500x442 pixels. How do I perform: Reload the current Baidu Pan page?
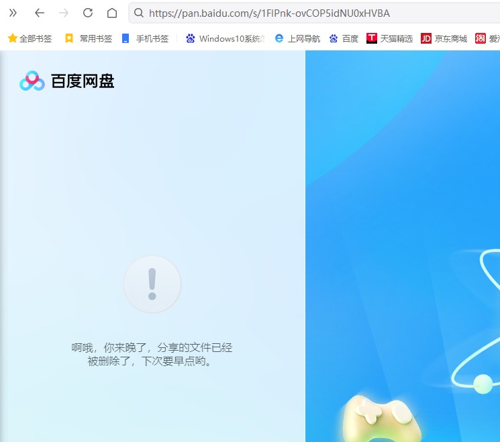click(88, 13)
